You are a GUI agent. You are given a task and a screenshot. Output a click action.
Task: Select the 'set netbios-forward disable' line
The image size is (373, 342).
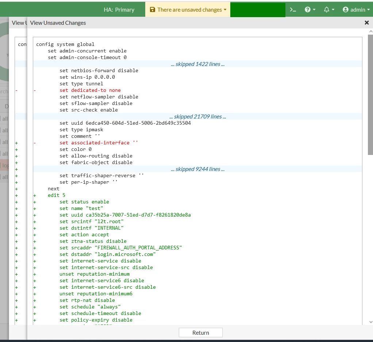pos(99,70)
